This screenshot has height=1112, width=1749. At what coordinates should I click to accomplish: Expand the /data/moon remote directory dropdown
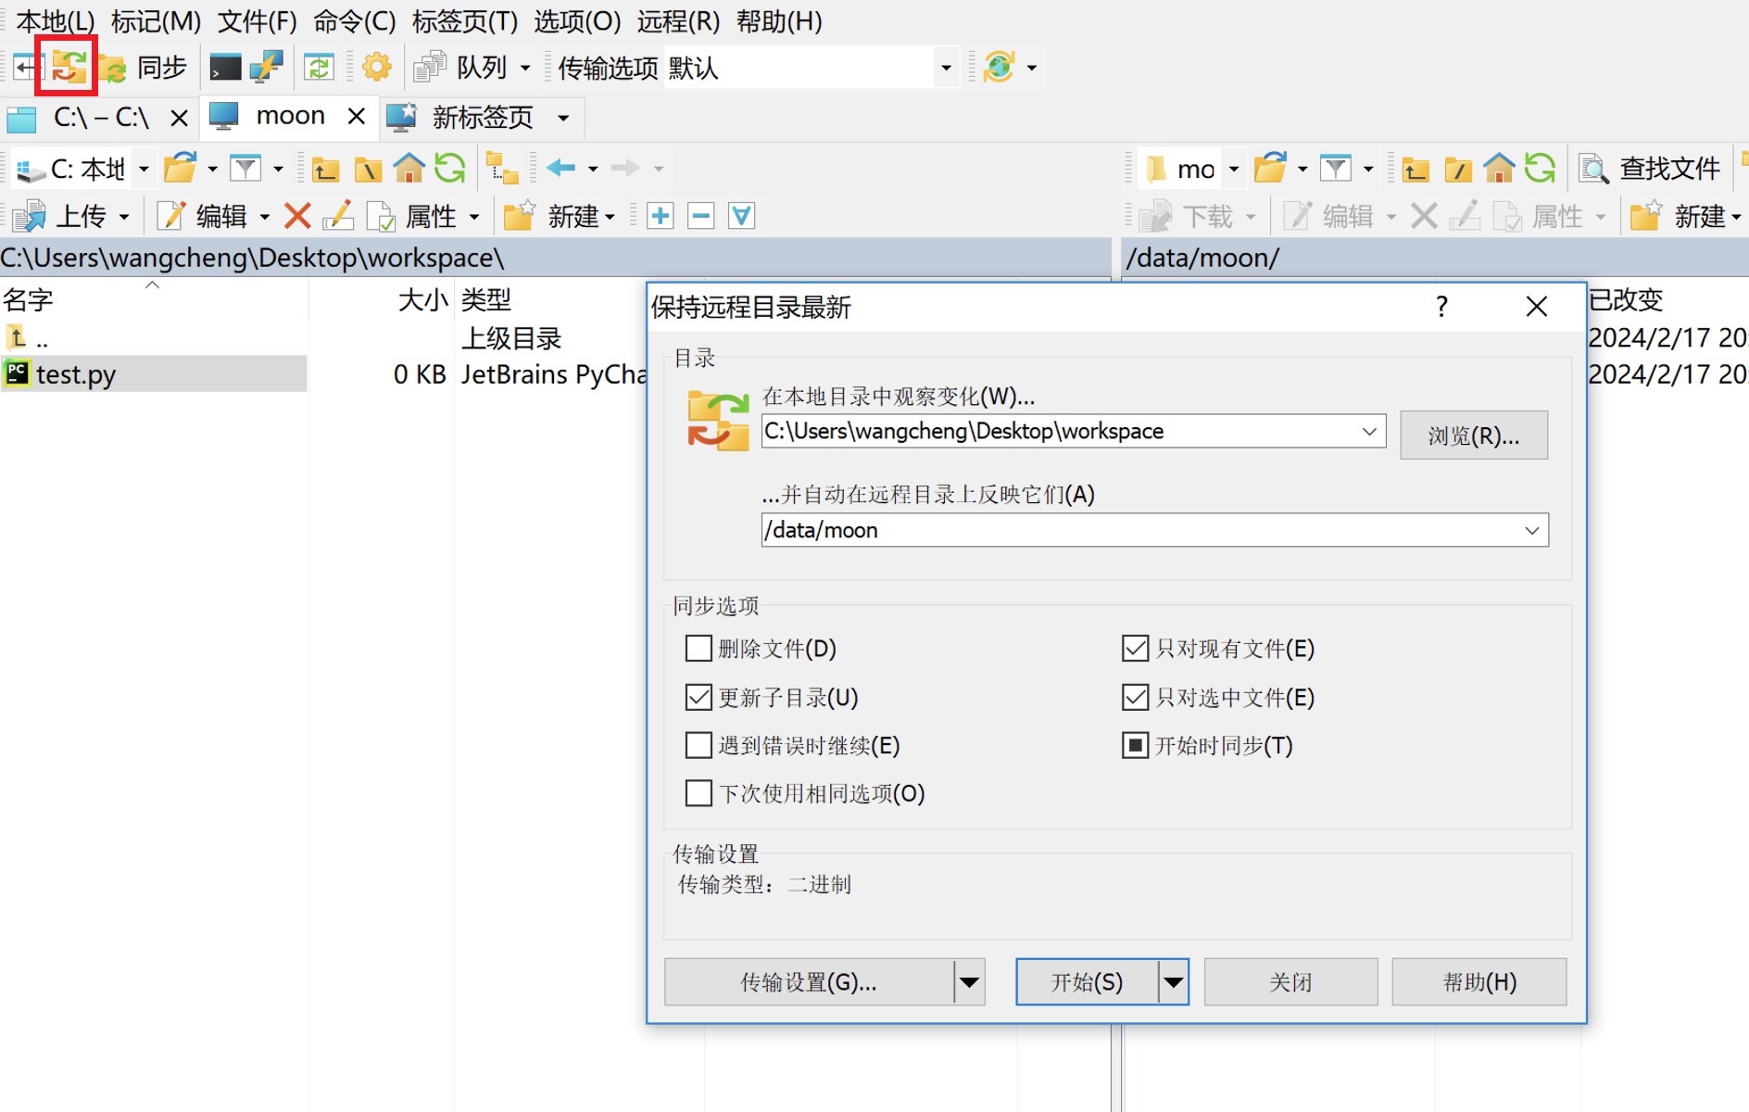[1532, 530]
